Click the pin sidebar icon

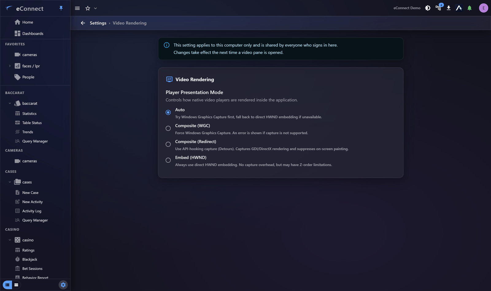pyautogui.click(x=61, y=8)
